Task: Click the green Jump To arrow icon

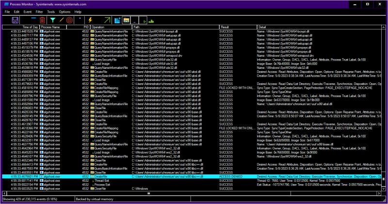Action: (107, 20)
